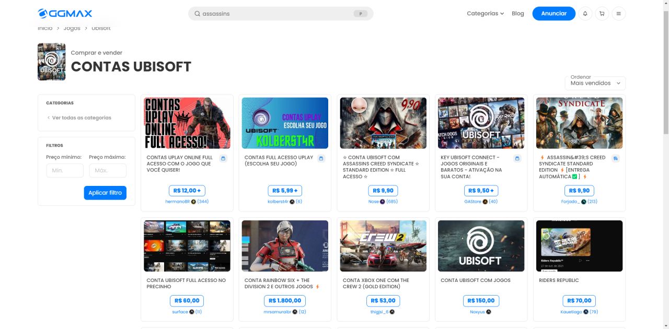Focus the Preço máximo input

pos(108,171)
